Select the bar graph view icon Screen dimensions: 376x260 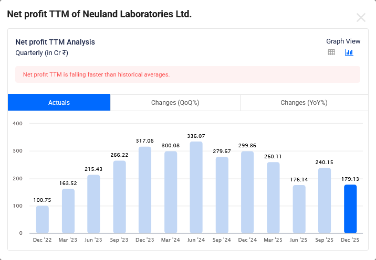pos(349,52)
